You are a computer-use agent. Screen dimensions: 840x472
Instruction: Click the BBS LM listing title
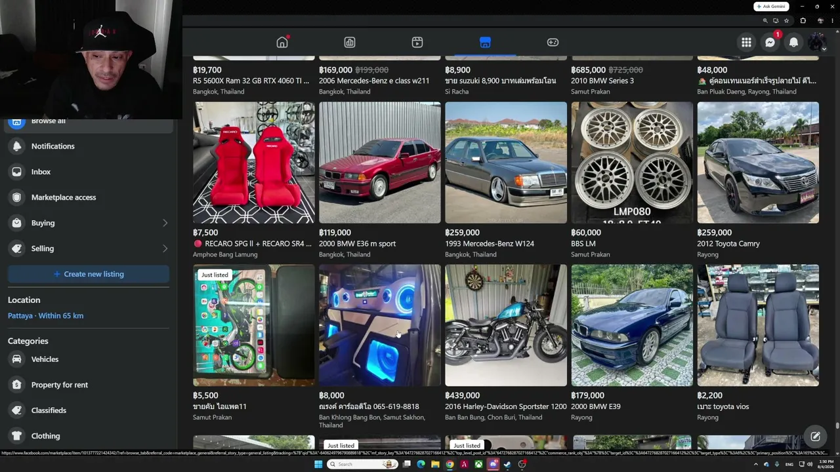pos(586,244)
